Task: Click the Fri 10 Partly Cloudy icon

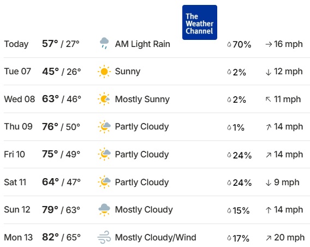Action: [x=104, y=154]
